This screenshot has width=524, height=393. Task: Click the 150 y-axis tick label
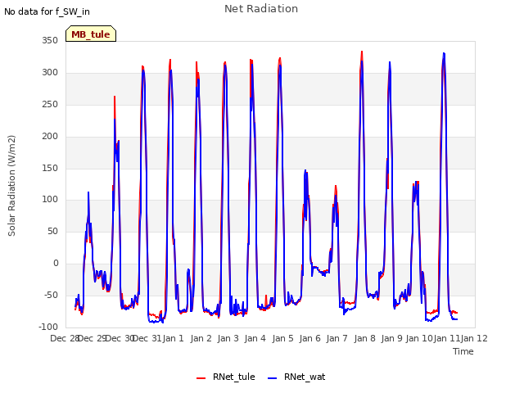(50, 168)
